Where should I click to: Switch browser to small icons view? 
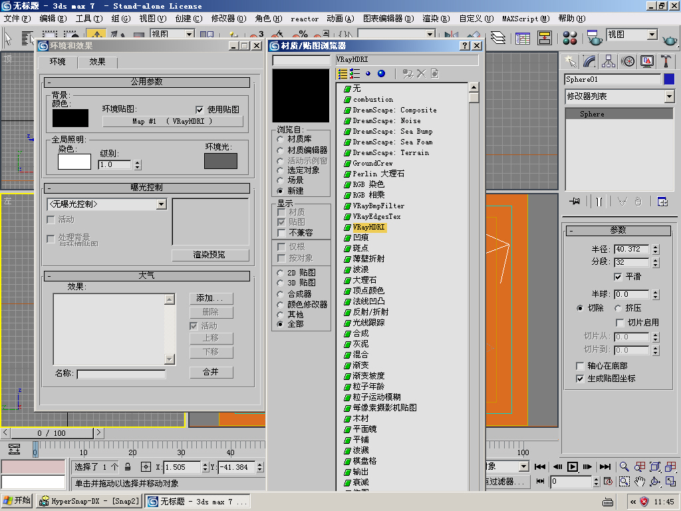point(368,74)
